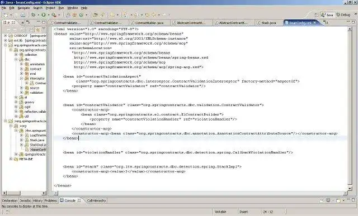Open the Help menu
This screenshot has width=358, height=216.
84,8
